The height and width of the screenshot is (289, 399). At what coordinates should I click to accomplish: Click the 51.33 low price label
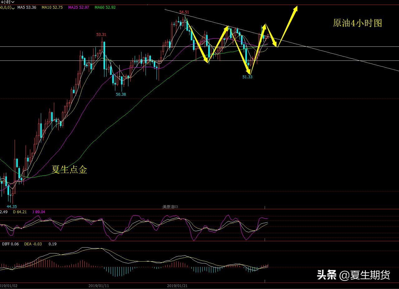(x=247, y=77)
